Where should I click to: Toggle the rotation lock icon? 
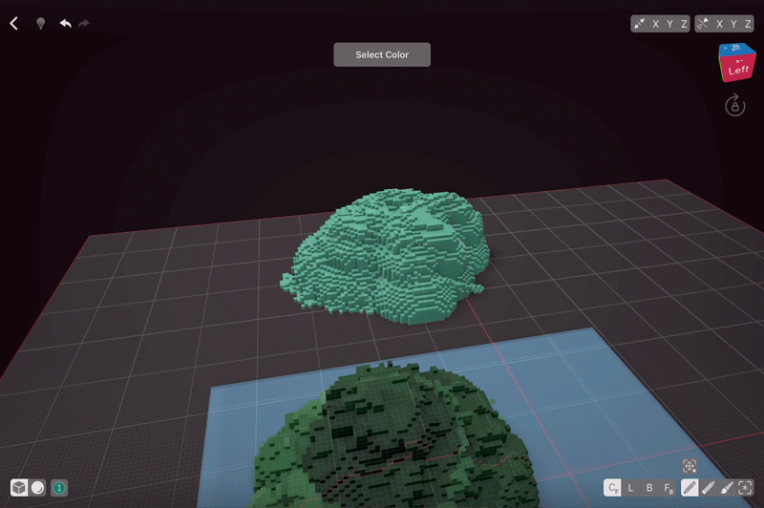click(735, 105)
